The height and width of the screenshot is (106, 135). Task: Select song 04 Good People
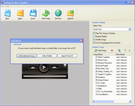point(101,66)
